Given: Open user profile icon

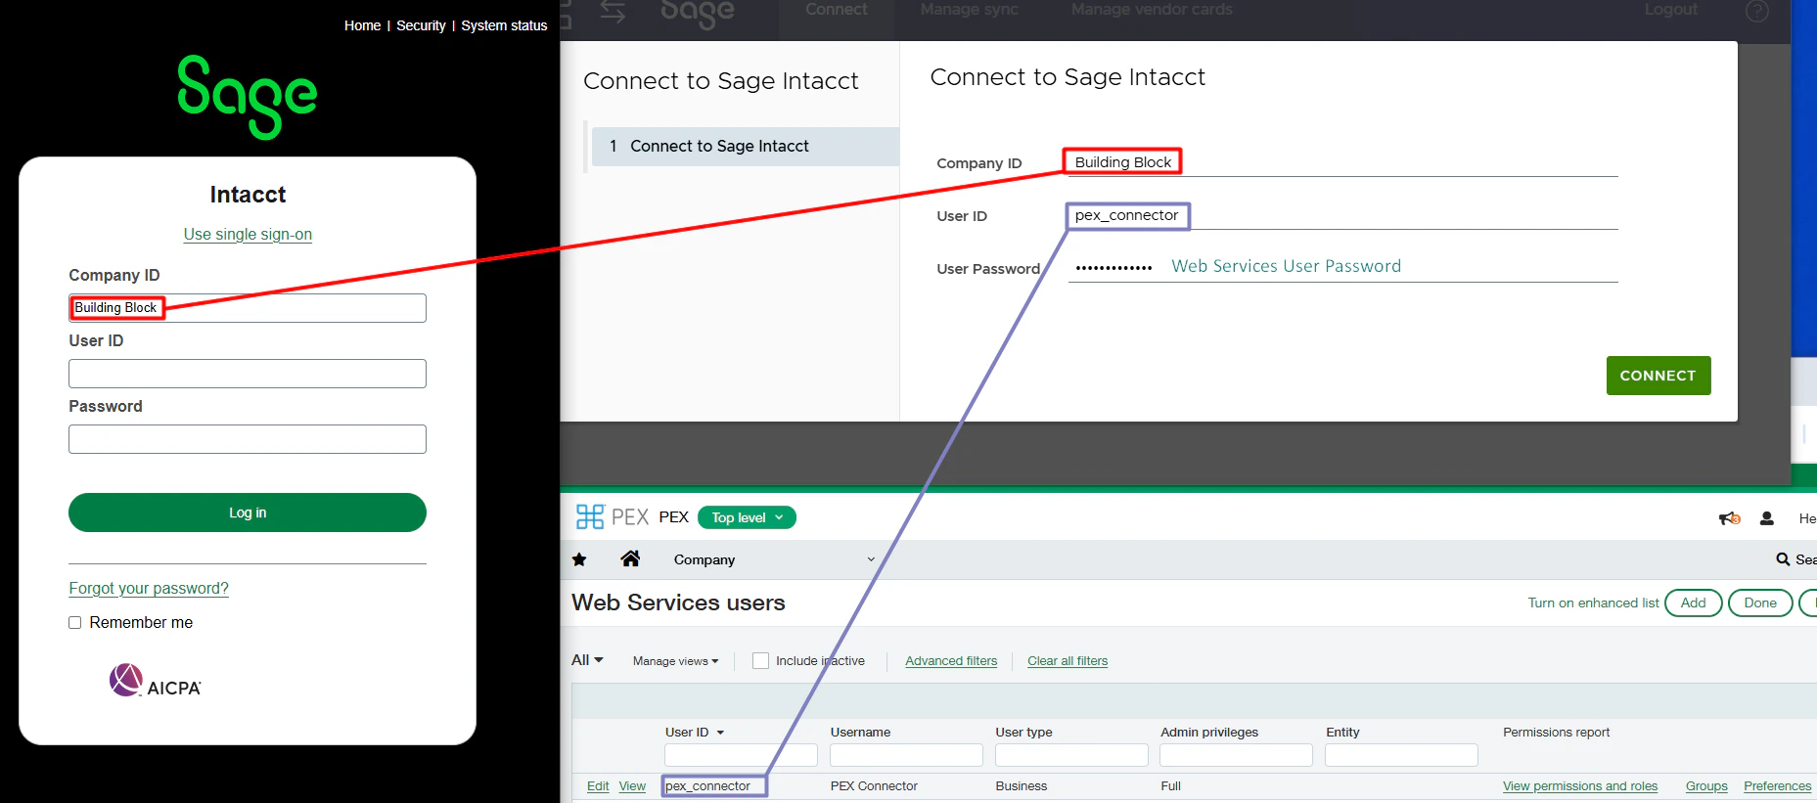Looking at the screenshot, I should [x=1767, y=518].
